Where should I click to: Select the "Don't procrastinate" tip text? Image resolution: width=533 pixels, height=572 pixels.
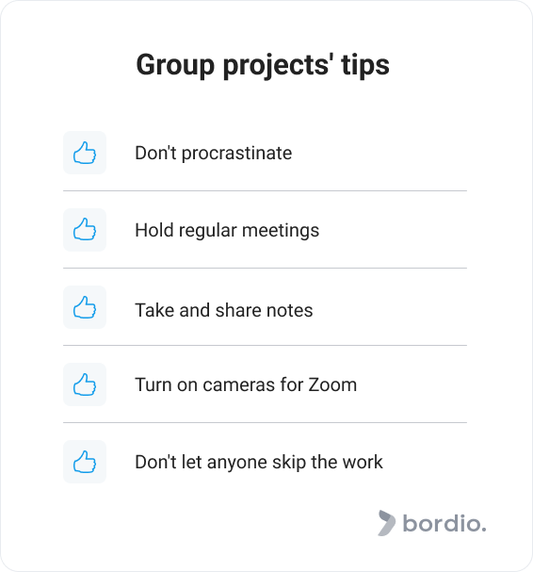pos(213,153)
